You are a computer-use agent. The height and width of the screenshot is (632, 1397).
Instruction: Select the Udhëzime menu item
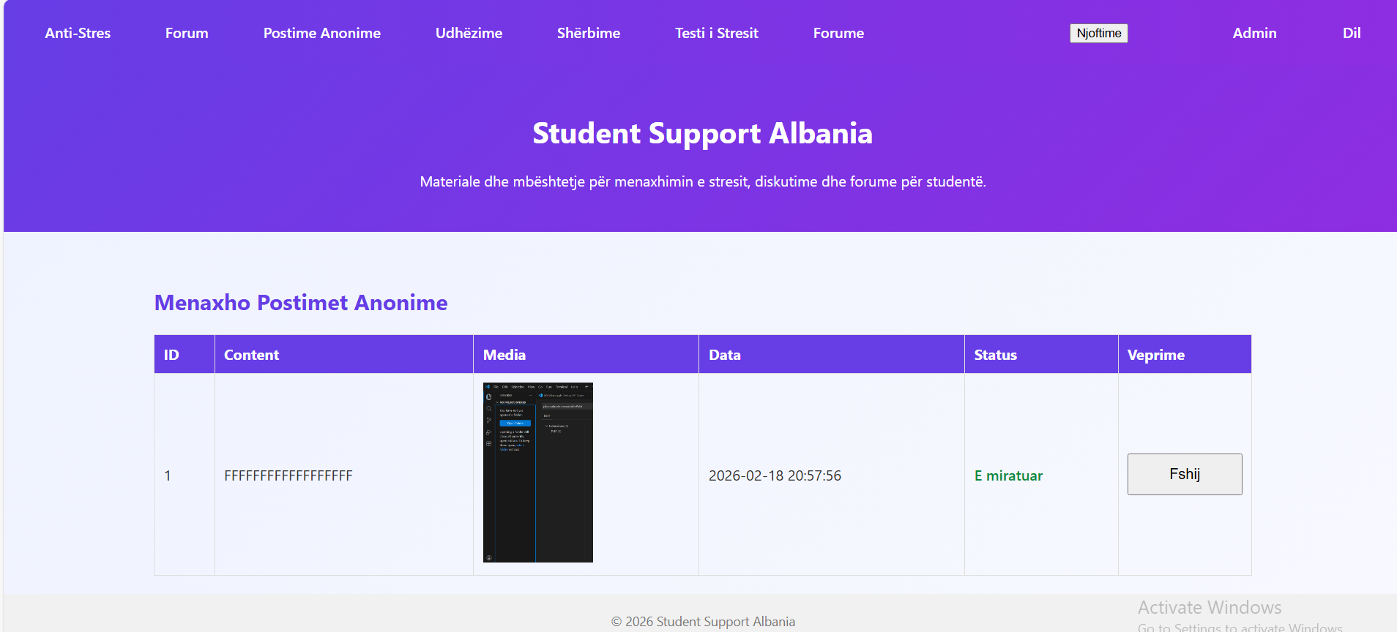pyautogui.click(x=469, y=33)
